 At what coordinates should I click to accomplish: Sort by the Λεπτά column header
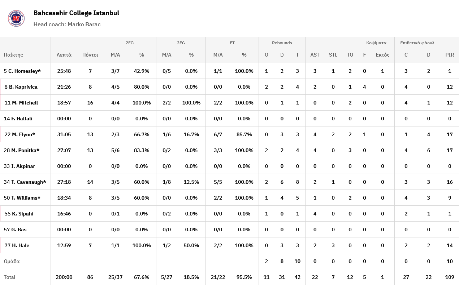[64, 55]
